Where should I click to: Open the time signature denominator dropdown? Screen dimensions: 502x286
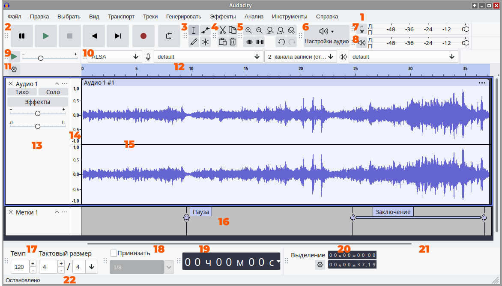92,267
